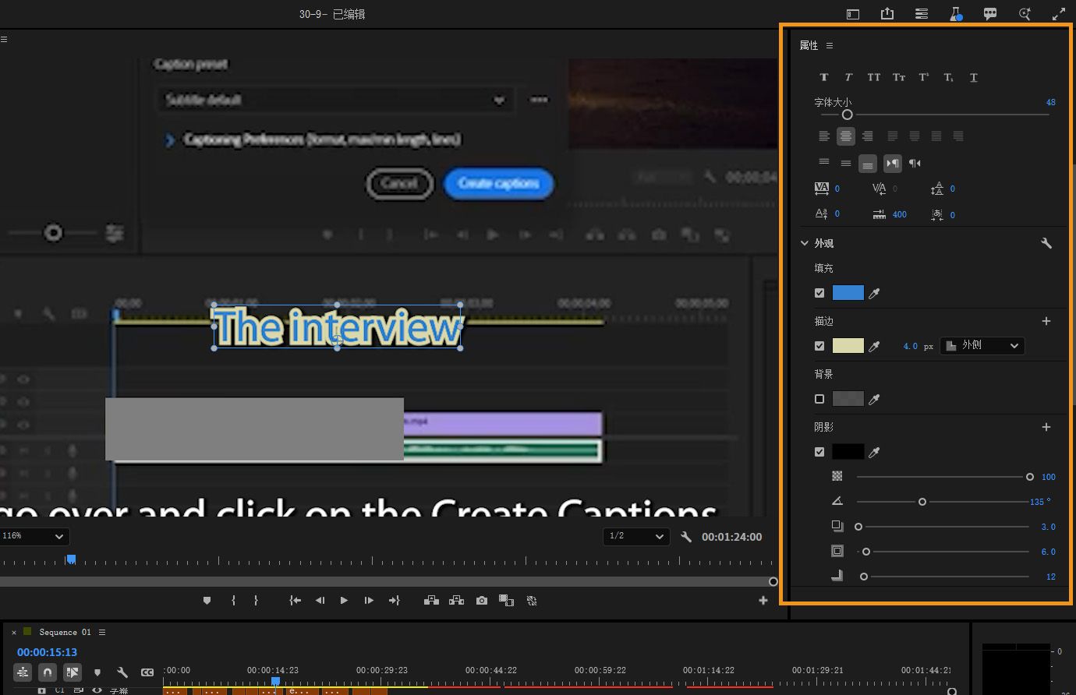Add another stroke in 描边 section
1076x695 pixels.
pos(1046,321)
